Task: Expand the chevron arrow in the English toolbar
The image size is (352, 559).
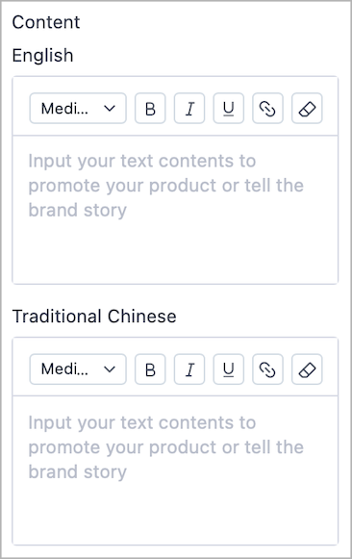Action: [x=110, y=109]
